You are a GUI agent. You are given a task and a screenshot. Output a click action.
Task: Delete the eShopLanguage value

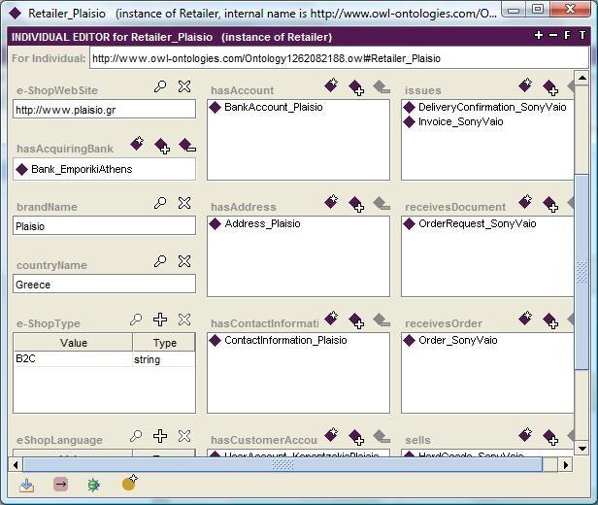point(184,436)
